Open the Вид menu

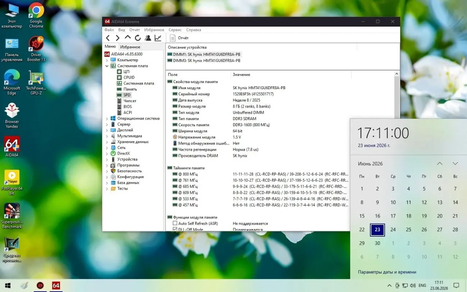click(x=122, y=30)
